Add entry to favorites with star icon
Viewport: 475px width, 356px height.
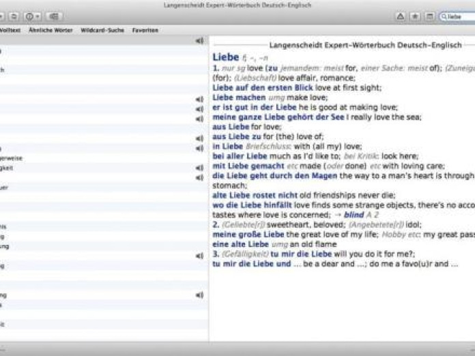pos(415,16)
